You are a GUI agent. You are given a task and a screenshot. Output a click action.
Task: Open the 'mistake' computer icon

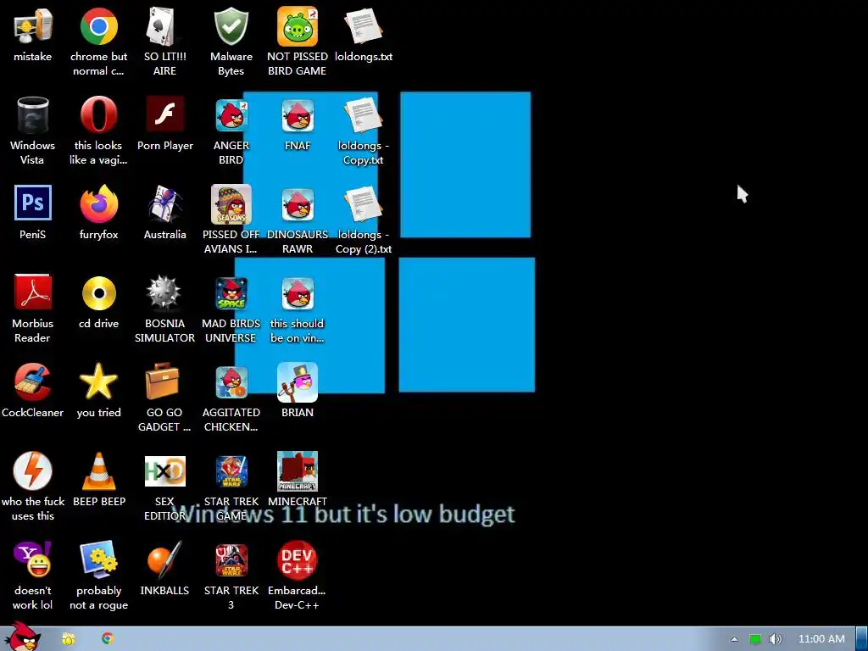(33, 26)
